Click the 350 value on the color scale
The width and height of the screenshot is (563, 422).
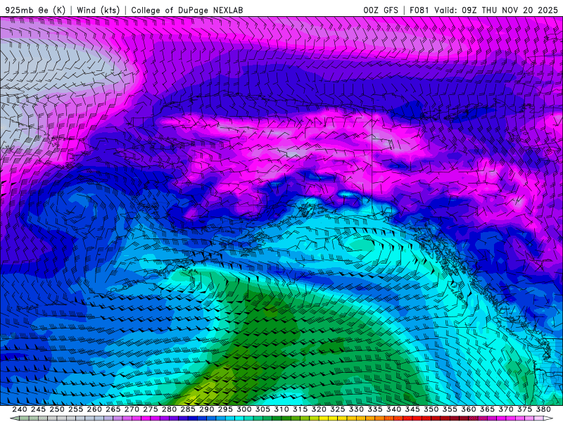point(431,409)
